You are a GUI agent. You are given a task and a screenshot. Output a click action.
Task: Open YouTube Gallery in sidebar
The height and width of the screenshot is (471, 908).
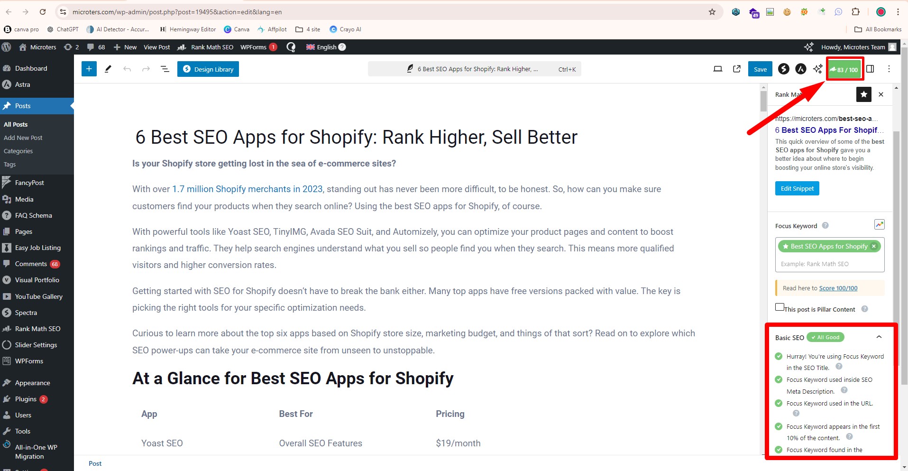[x=38, y=296]
